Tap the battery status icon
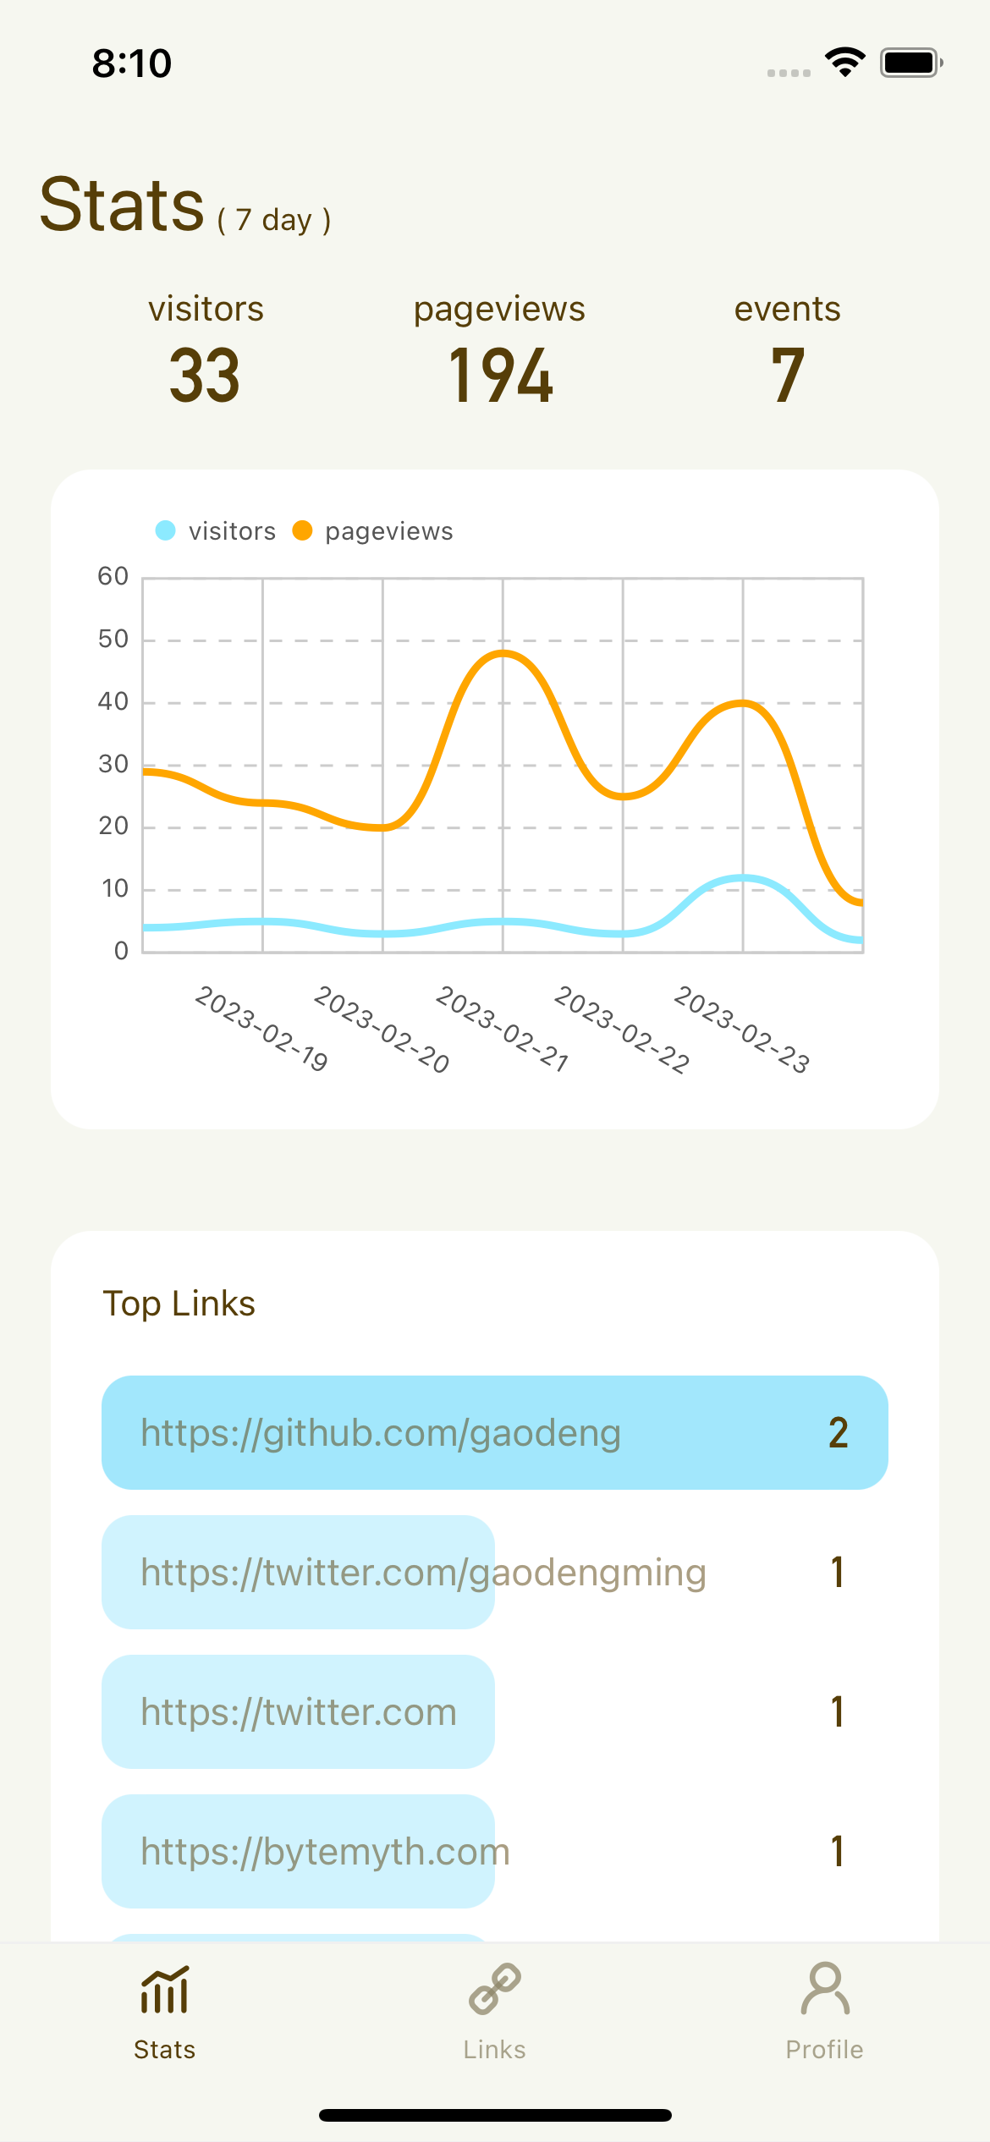 (x=910, y=63)
